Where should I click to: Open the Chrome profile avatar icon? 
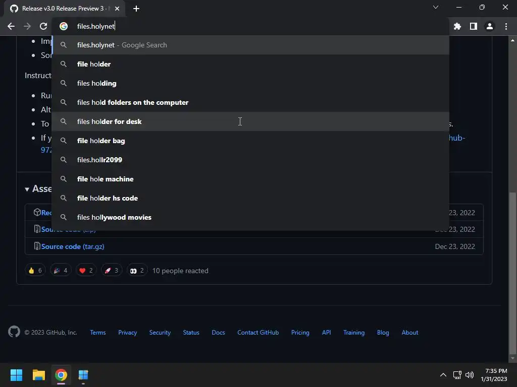(x=490, y=26)
